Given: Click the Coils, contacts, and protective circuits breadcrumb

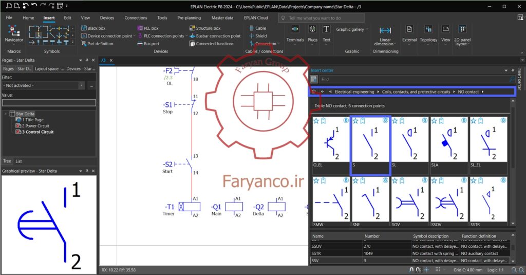Looking at the screenshot, I should click(x=416, y=91).
